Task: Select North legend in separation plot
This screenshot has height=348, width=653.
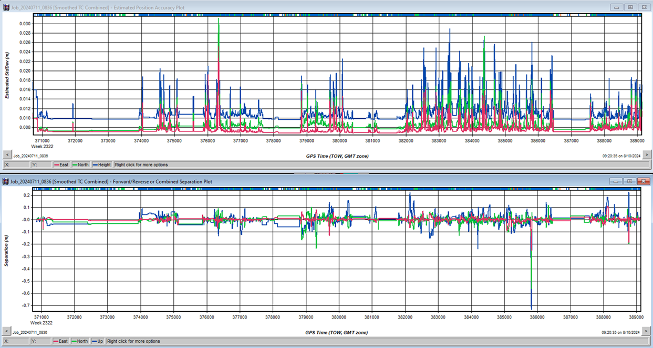Action: pos(81,341)
